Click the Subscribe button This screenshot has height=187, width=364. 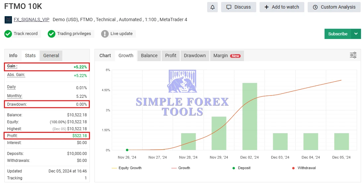click(338, 34)
